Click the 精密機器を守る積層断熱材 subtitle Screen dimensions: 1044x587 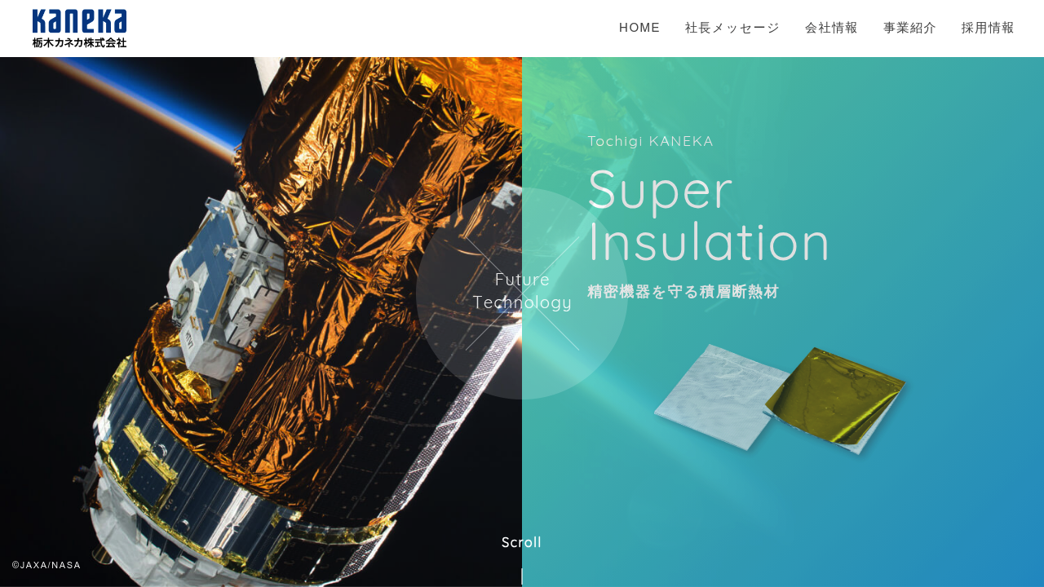tap(683, 292)
